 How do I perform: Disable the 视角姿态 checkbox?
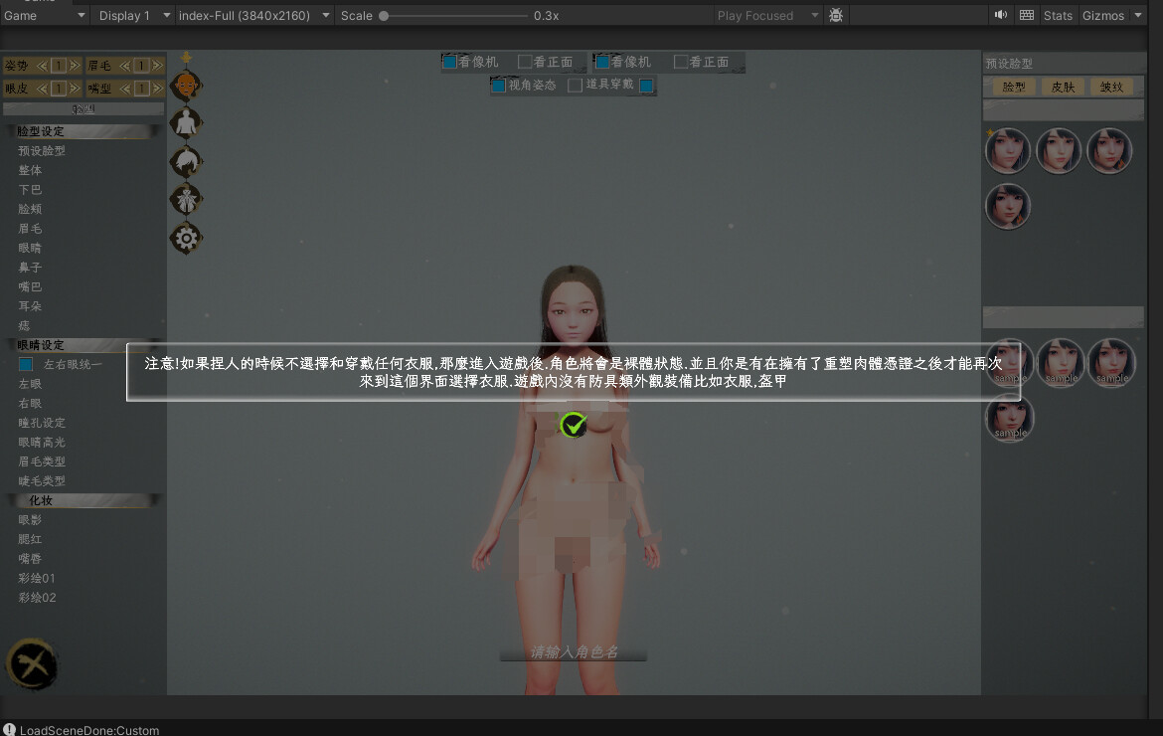498,85
